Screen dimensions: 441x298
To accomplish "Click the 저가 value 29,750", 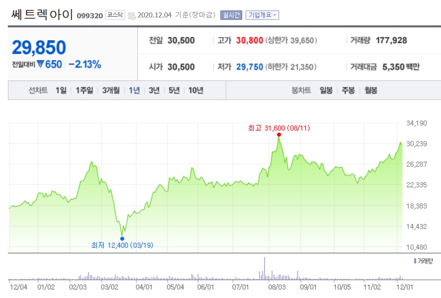I will (x=249, y=67).
